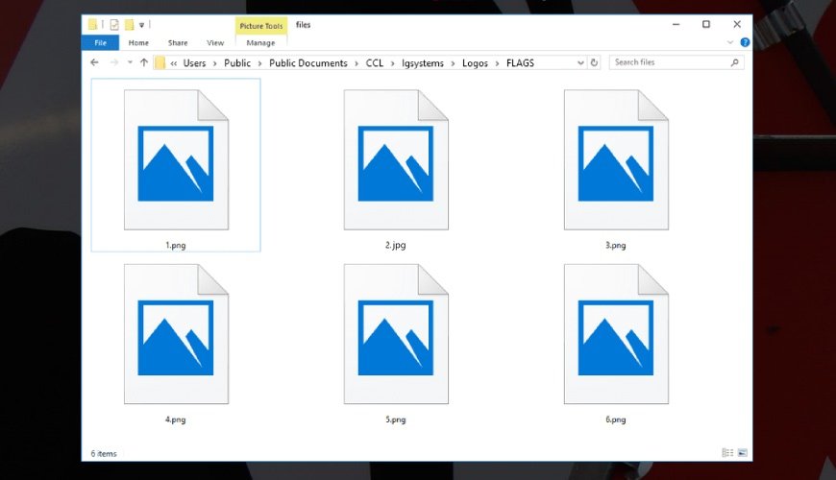Image resolution: width=836 pixels, height=480 pixels.
Task: Go up one folder level
Action: click(143, 62)
